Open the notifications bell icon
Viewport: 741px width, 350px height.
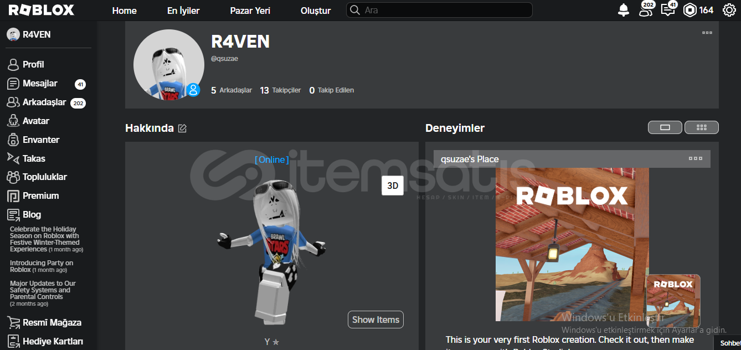624,10
